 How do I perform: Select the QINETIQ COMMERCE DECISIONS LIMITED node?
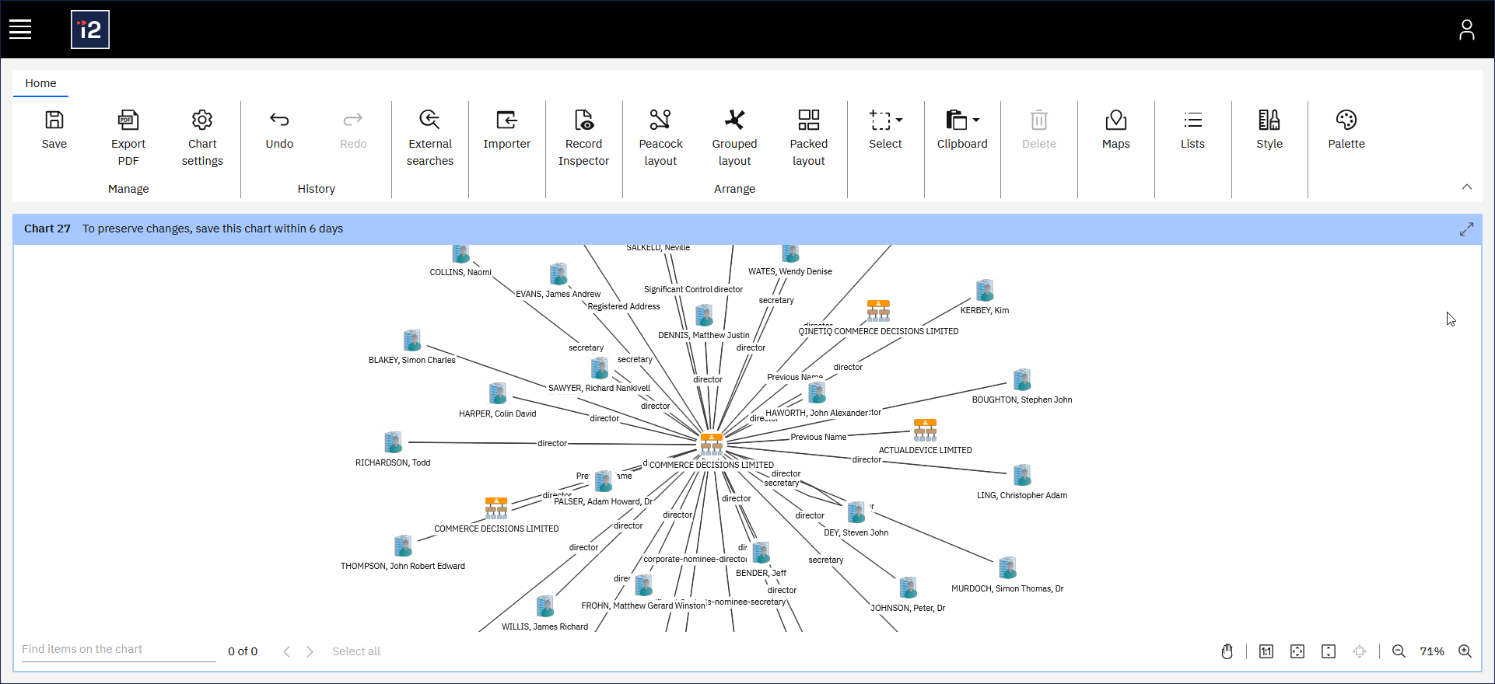click(878, 311)
